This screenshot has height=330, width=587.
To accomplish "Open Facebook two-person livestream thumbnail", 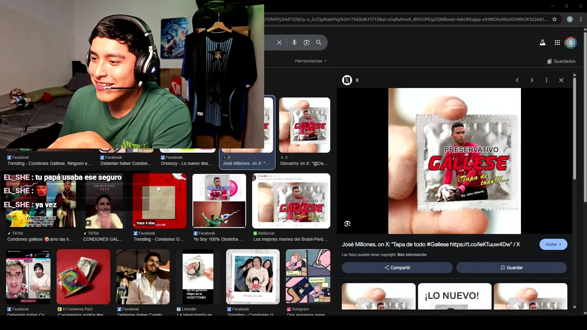I will tap(28, 277).
